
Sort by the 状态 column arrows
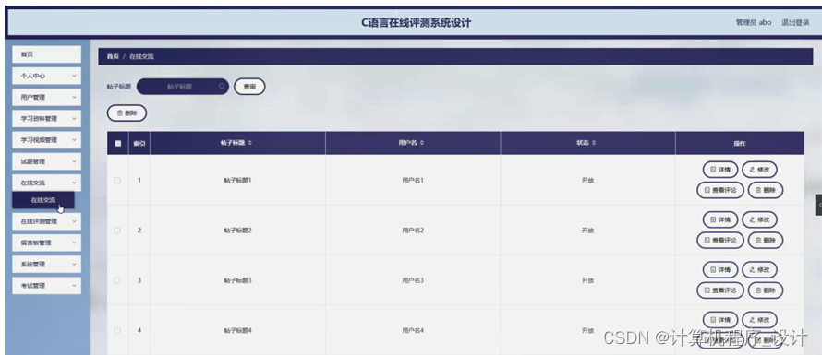[x=594, y=143]
